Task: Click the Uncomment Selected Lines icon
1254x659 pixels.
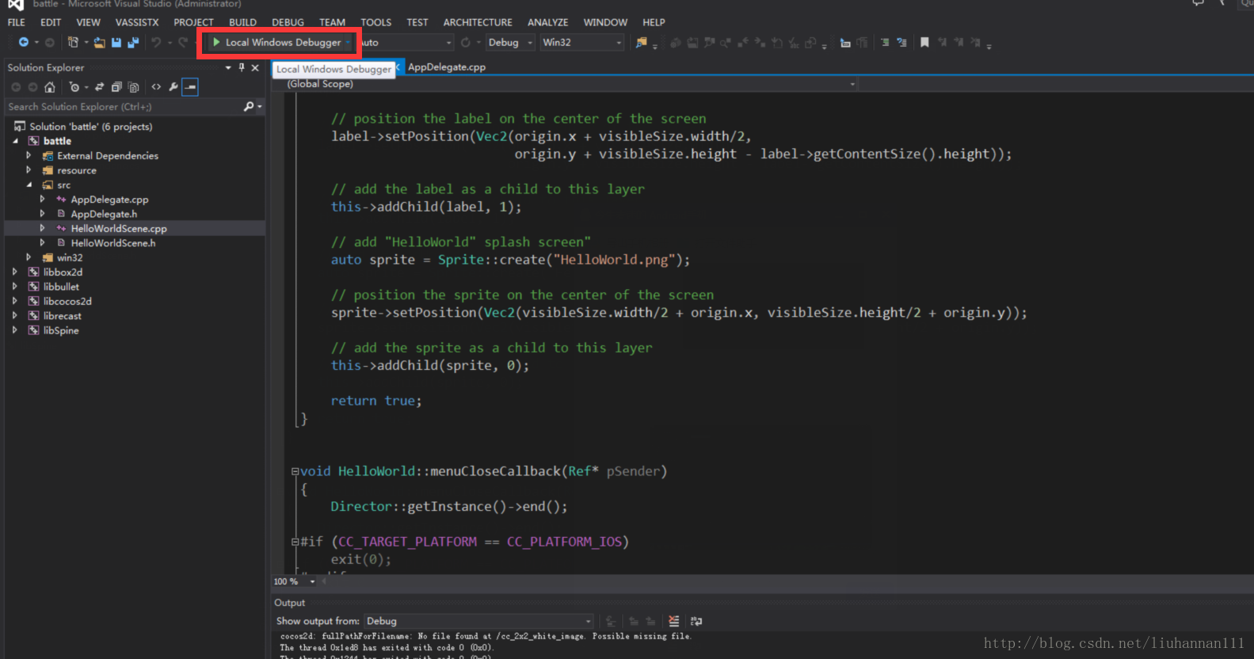Action: click(901, 42)
